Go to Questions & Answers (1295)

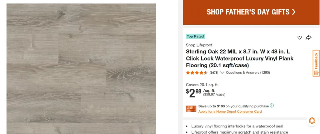[248, 73]
